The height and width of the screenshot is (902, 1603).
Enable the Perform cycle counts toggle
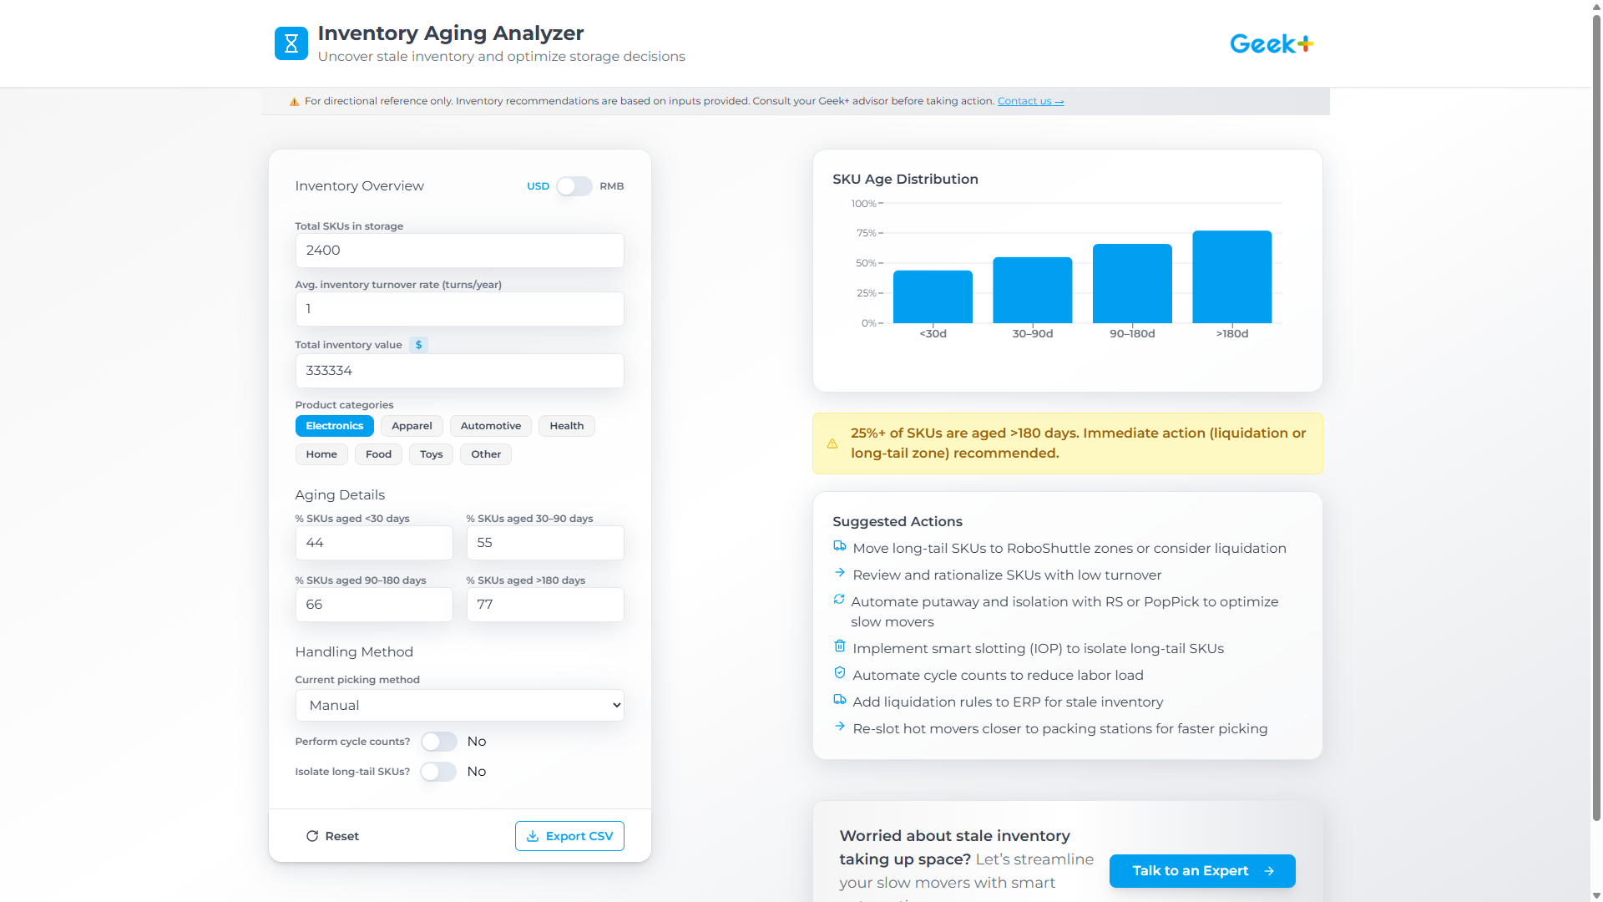437,742
